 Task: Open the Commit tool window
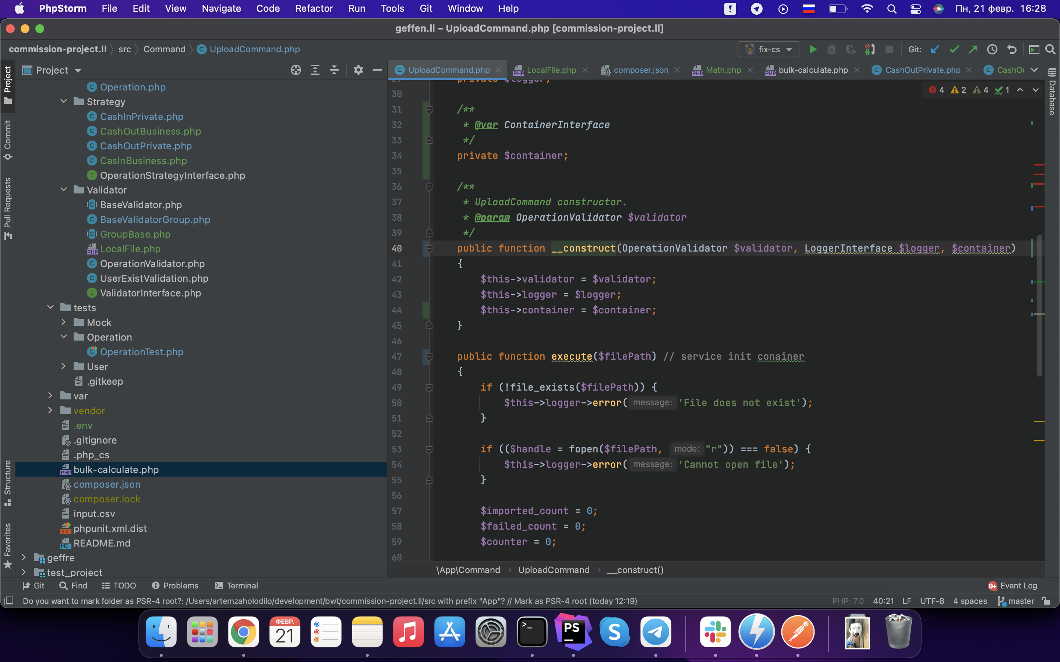click(x=7, y=140)
